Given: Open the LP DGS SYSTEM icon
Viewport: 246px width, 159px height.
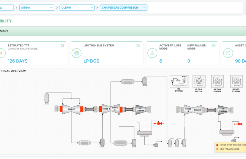Looking at the screenshot, I should [x=199, y=81].
